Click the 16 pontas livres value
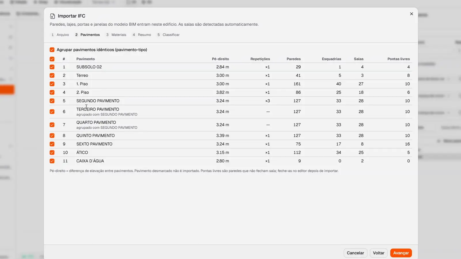461x259 pixels. point(407,144)
